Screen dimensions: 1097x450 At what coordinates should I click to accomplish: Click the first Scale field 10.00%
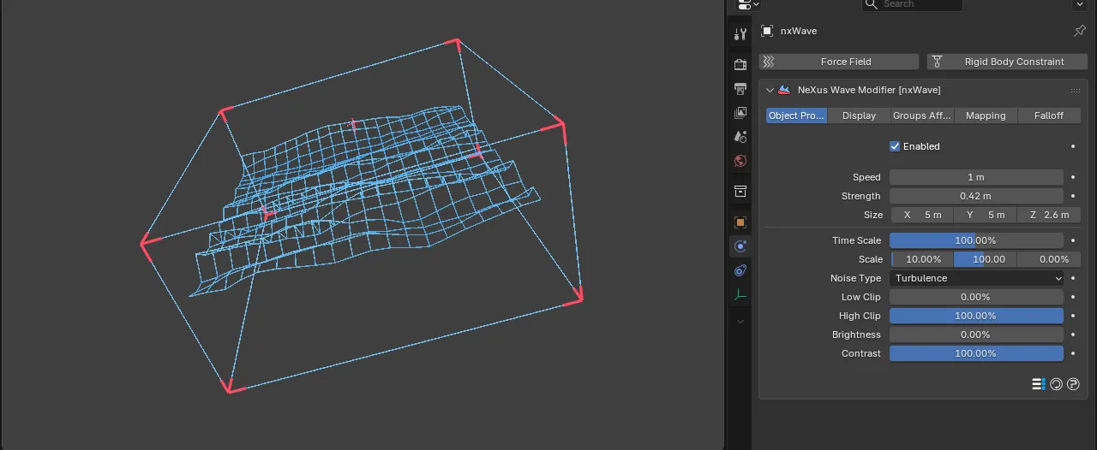pos(922,259)
